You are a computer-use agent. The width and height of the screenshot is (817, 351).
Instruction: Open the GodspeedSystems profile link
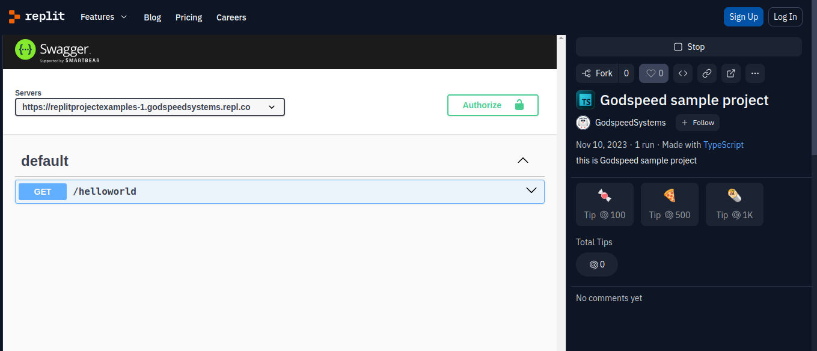631,123
